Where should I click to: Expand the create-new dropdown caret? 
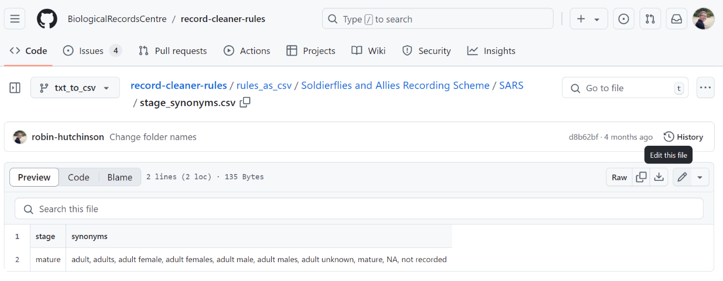pyautogui.click(x=597, y=19)
